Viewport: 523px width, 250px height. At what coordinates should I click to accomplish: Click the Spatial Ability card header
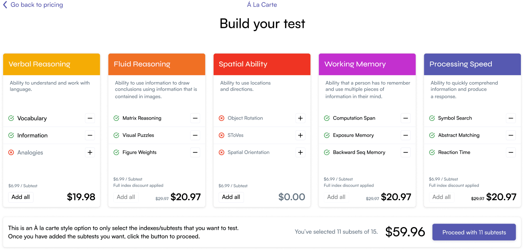[x=262, y=64]
